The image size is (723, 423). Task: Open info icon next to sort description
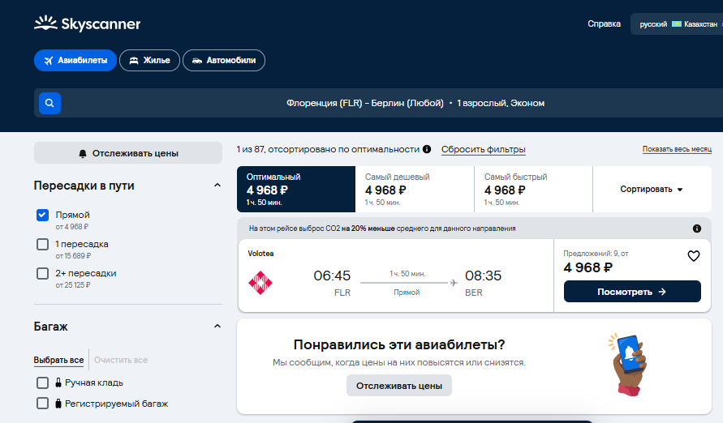[x=427, y=149]
